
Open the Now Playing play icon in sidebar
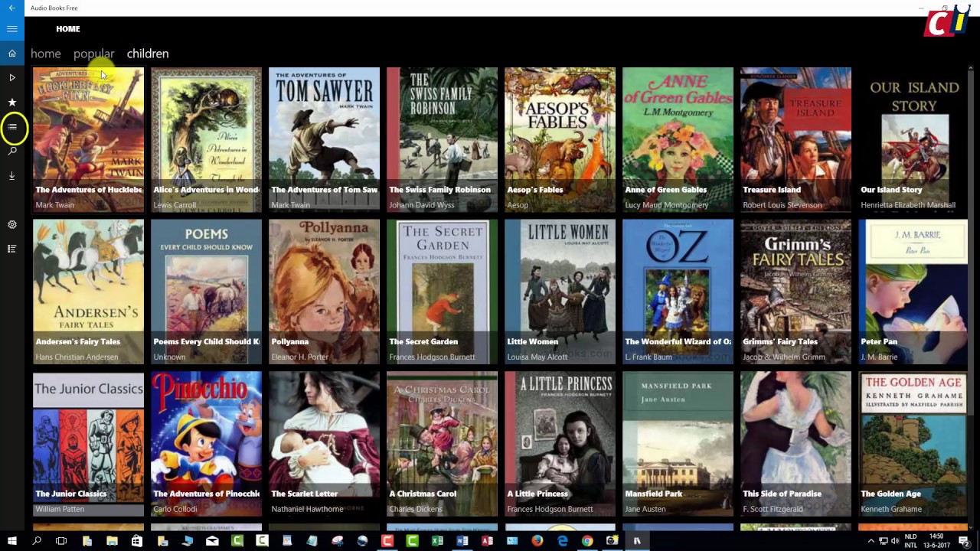point(12,77)
